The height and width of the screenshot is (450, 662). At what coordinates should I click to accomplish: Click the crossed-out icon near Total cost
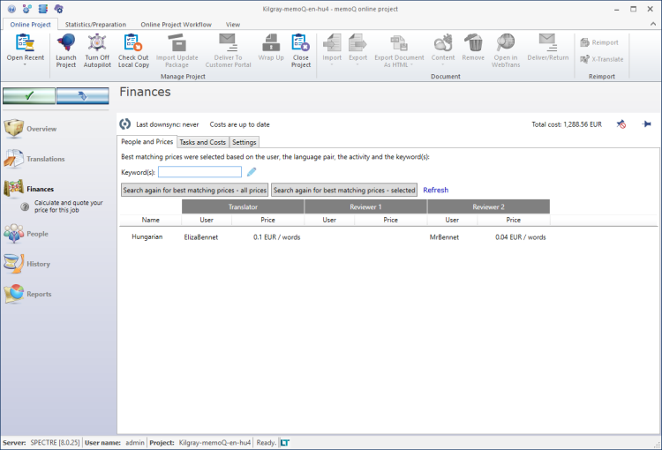point(621,124)
